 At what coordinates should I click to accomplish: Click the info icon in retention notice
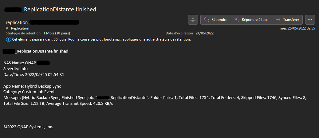(x=8, y=39)
